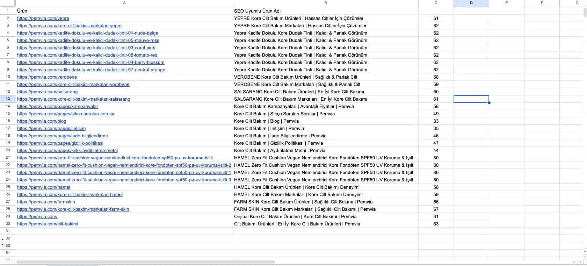Select column C header
This screenshot has width=587, height=266.
click(x=436, y=3)
